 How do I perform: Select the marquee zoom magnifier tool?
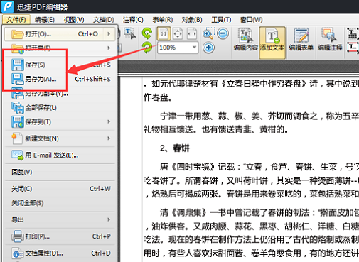[x=209, y=33]
